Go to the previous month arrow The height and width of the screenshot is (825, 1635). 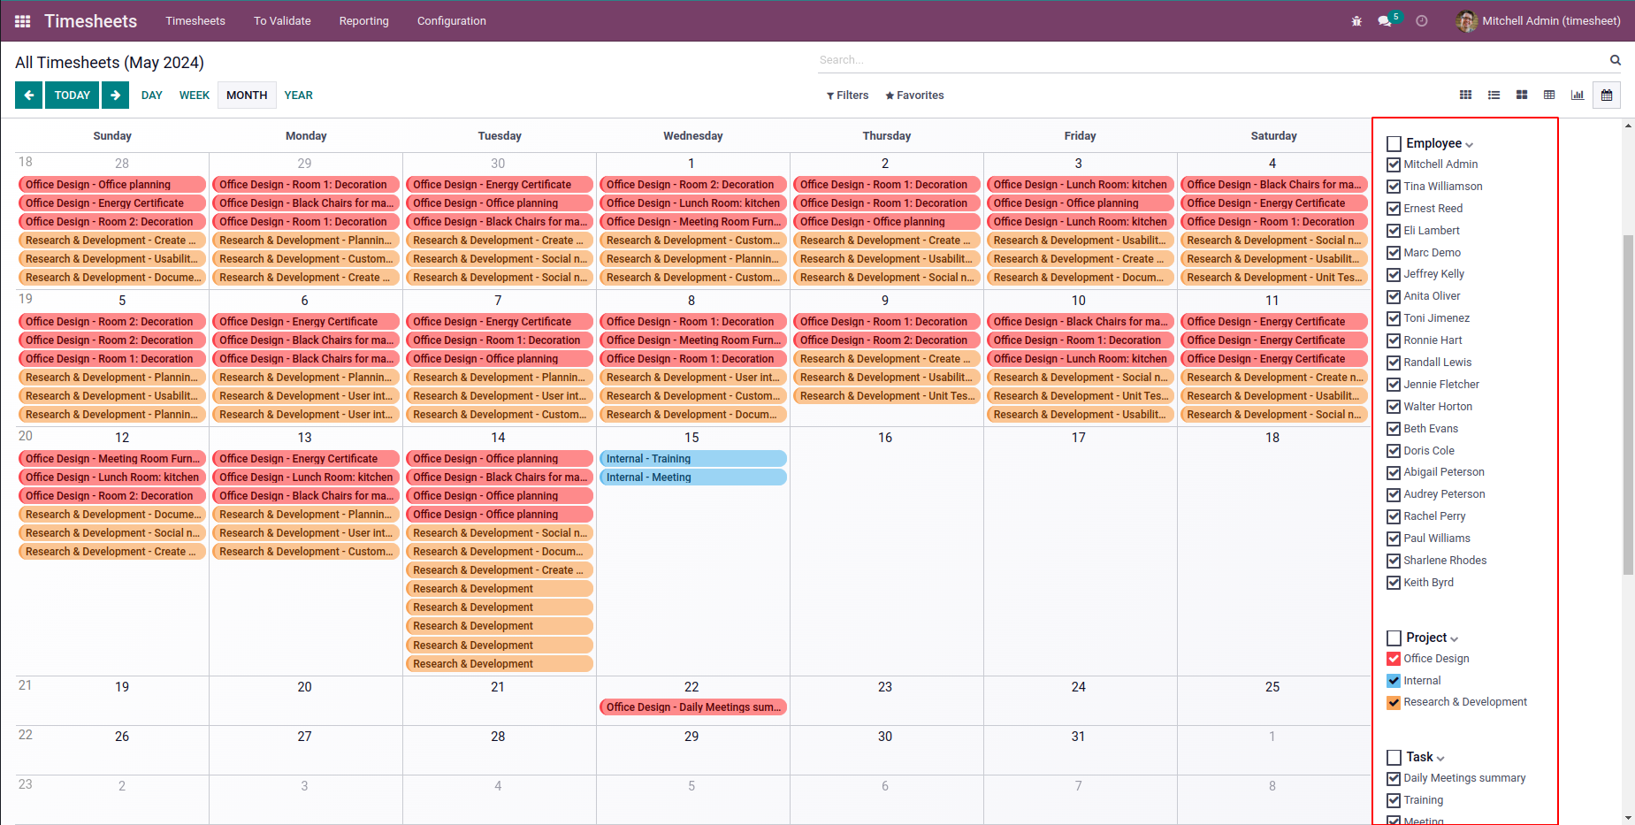coord(28,95)
